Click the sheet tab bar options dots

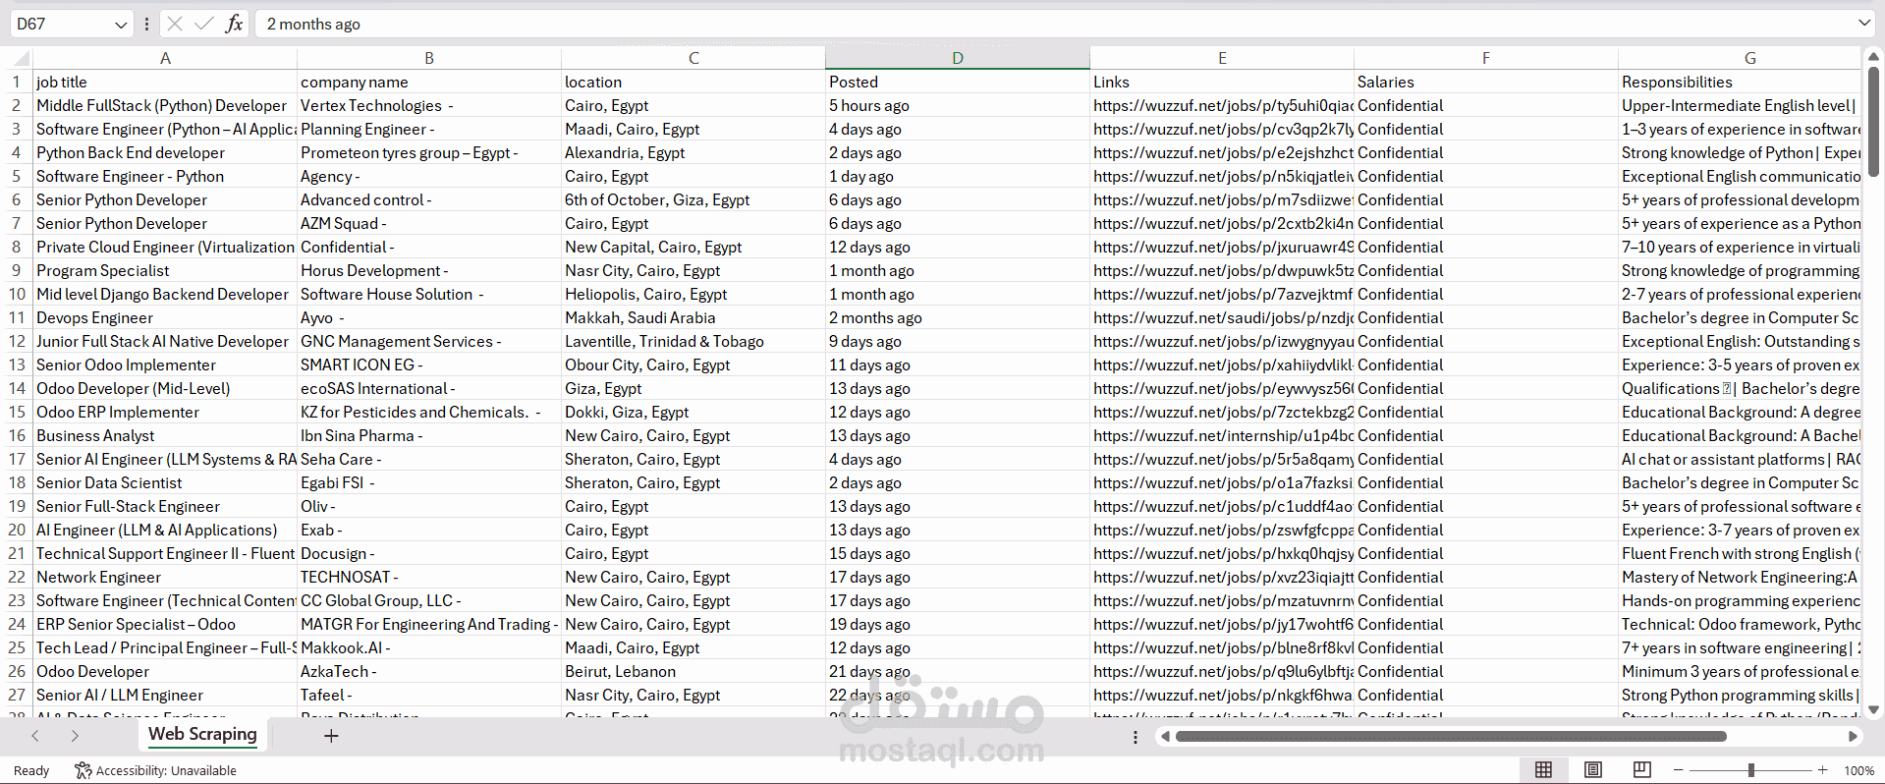pyautogui.click(x=1136, y=737)
